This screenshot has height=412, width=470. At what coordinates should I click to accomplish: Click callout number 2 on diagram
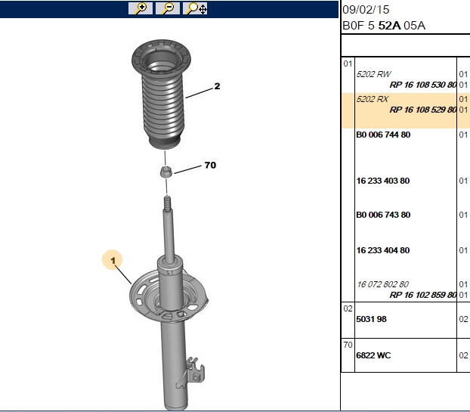point(217,86)
